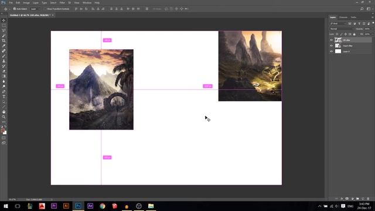Select the Healing Brush tool

coord(4,51)
